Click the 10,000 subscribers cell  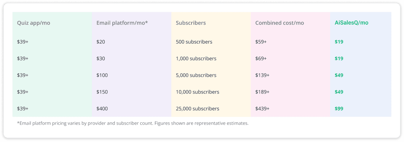pos(198,92)
